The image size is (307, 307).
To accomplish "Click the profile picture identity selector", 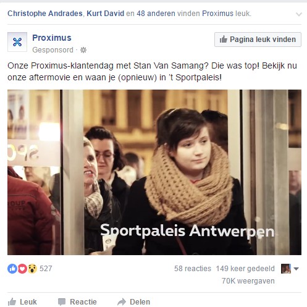I will tap(286, 269).
